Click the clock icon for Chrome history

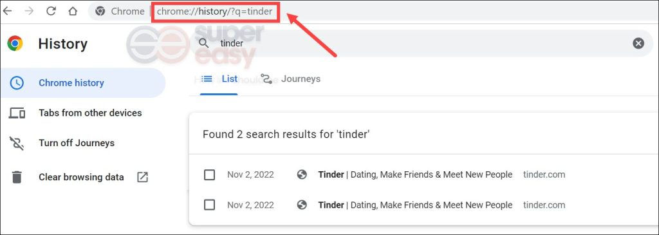pyautogui.click(x=16, y=83)
